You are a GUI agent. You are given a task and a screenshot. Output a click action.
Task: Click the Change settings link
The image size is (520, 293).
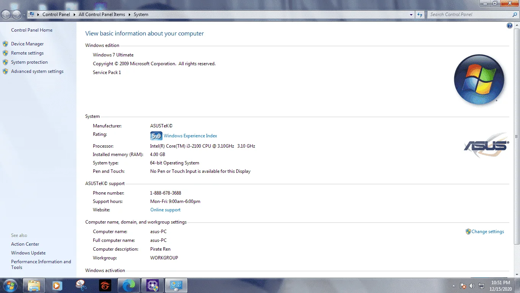point(488,232)
